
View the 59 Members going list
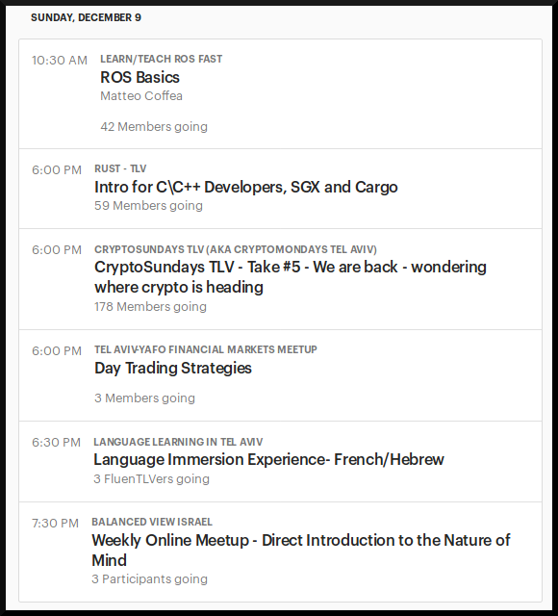pyautogui.click(x=148, y=205)
